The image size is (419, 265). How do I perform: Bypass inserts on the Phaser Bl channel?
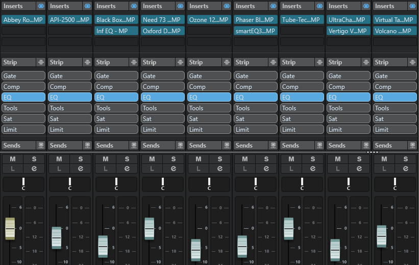(x=273, y=6)
